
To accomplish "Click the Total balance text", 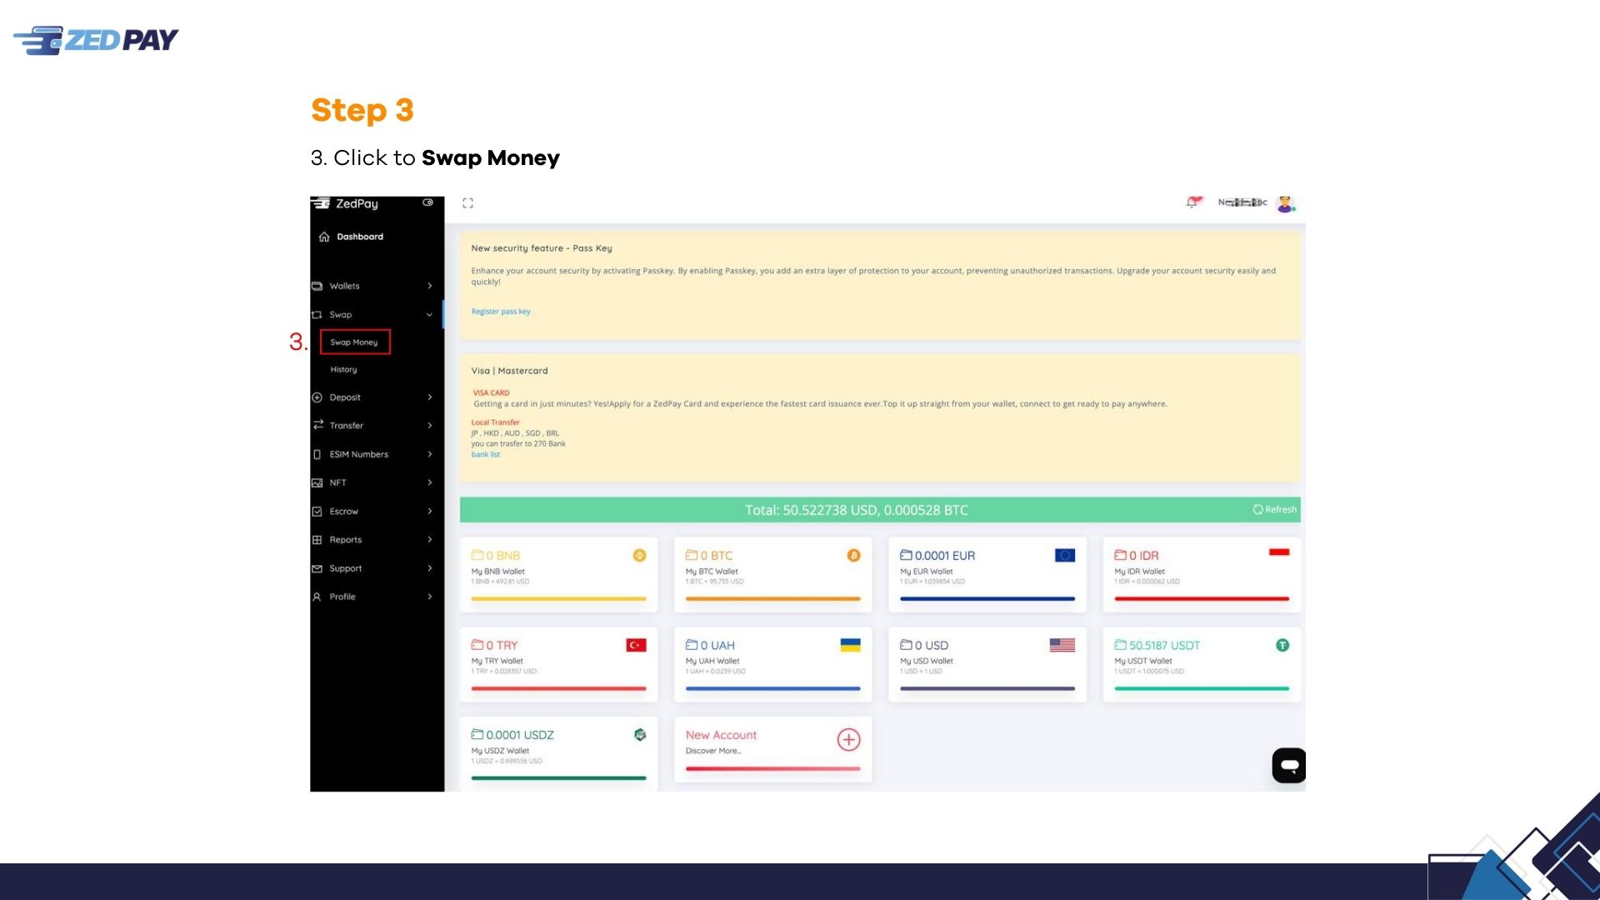I will point(857,510).
